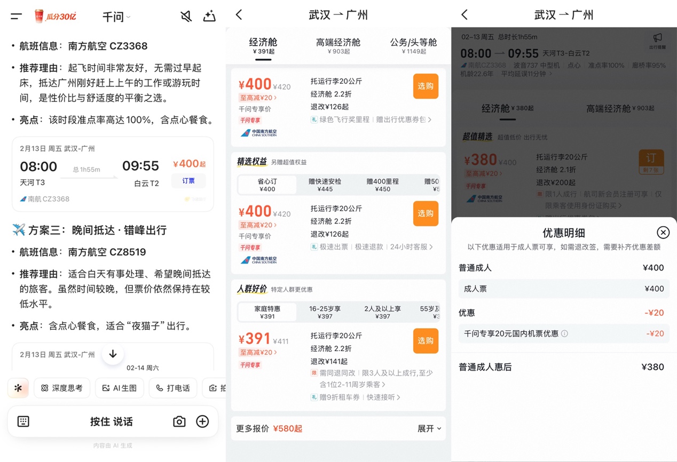This screenshot has height=462, width=677.
Task: Go back from middle 武汉→广州 screen
Action: (x=239, y=15)
